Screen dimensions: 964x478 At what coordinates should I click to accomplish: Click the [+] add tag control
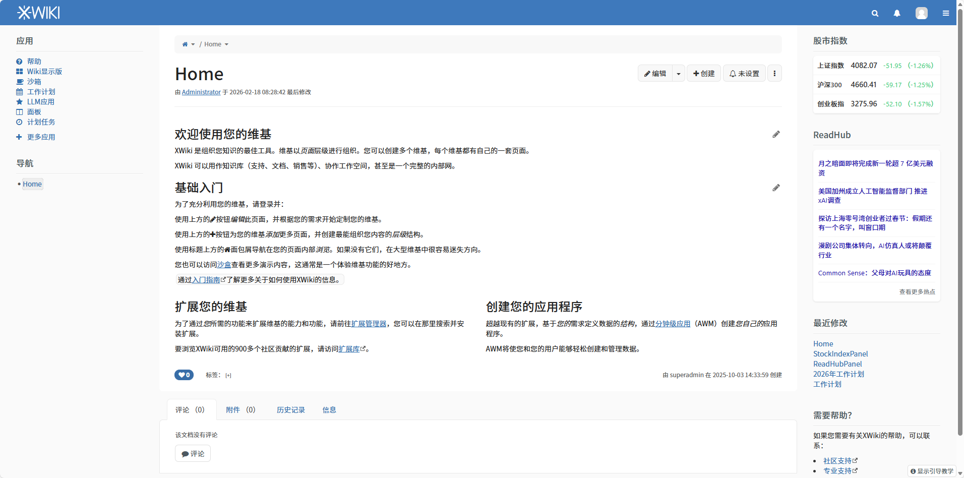pyautogui.click(x=228, y=376)
